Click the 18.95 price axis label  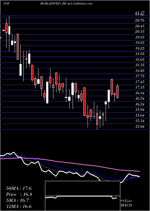point(140,54)
